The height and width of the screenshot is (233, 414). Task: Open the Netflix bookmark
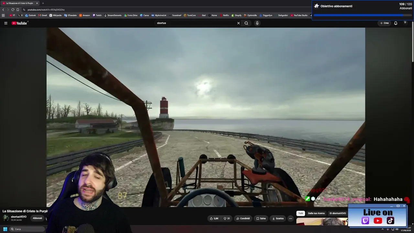pos(224,15)
